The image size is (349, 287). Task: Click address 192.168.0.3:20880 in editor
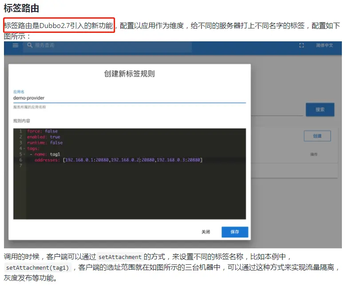point(178,160)
